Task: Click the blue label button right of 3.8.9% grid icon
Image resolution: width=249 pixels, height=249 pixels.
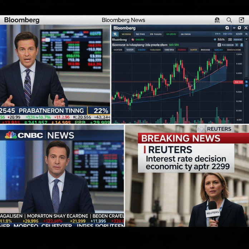Action: click(x=238, y=40)
